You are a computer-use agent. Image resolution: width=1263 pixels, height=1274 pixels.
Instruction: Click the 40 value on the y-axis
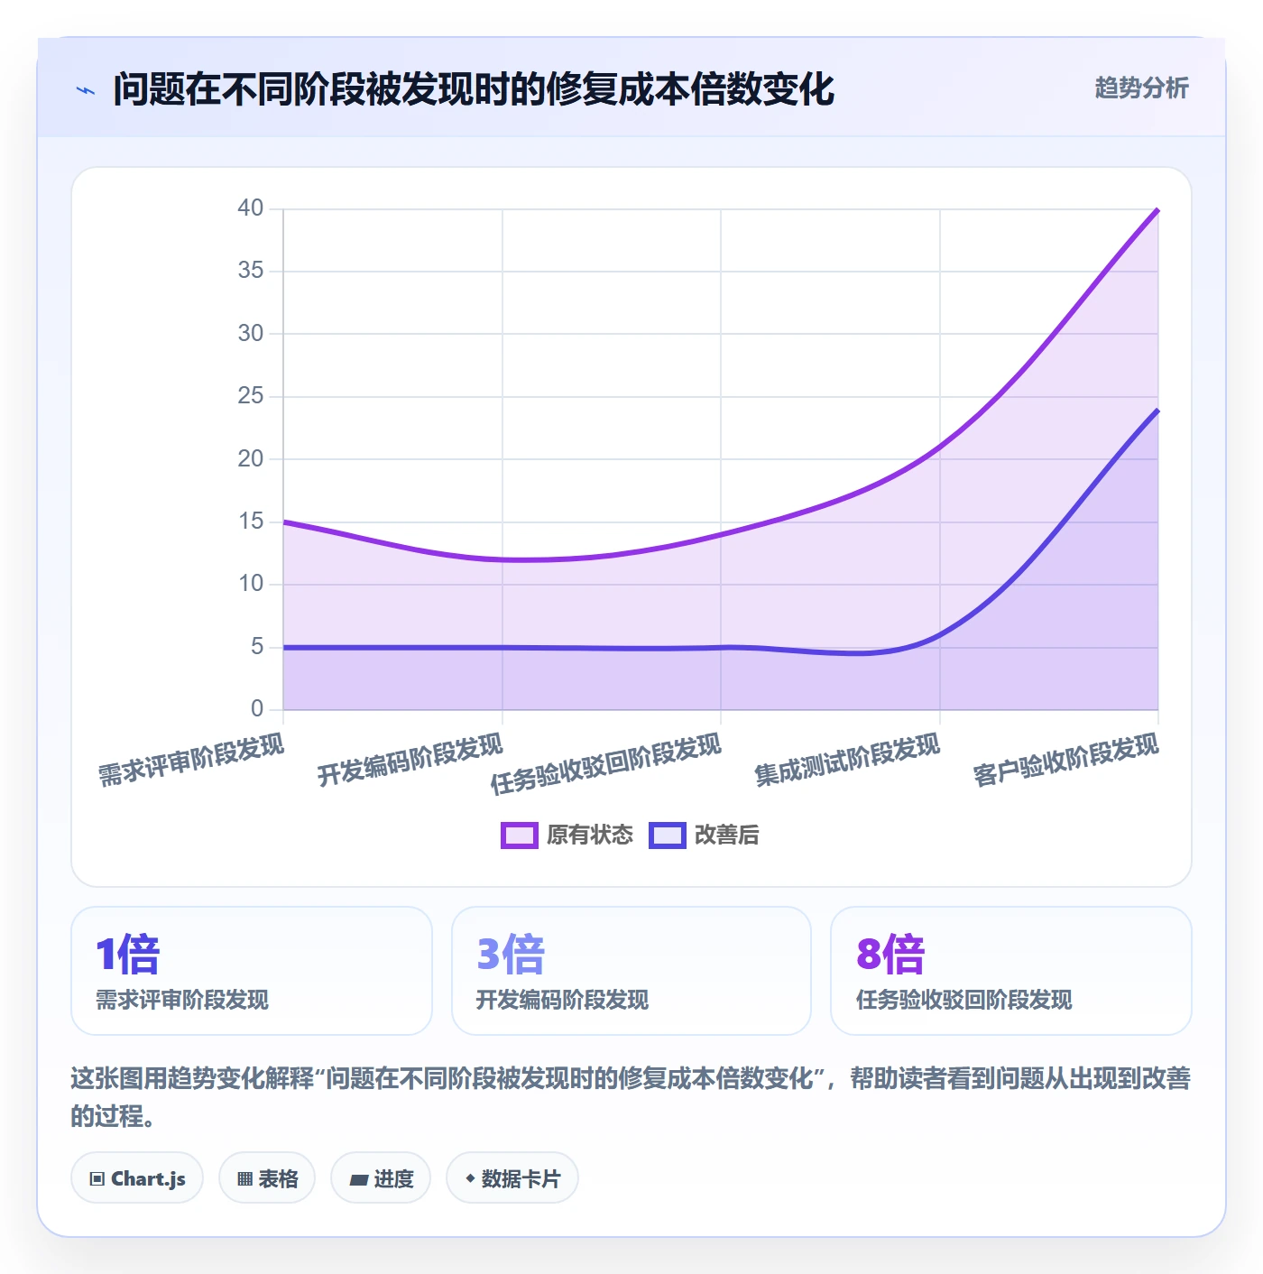251,208
